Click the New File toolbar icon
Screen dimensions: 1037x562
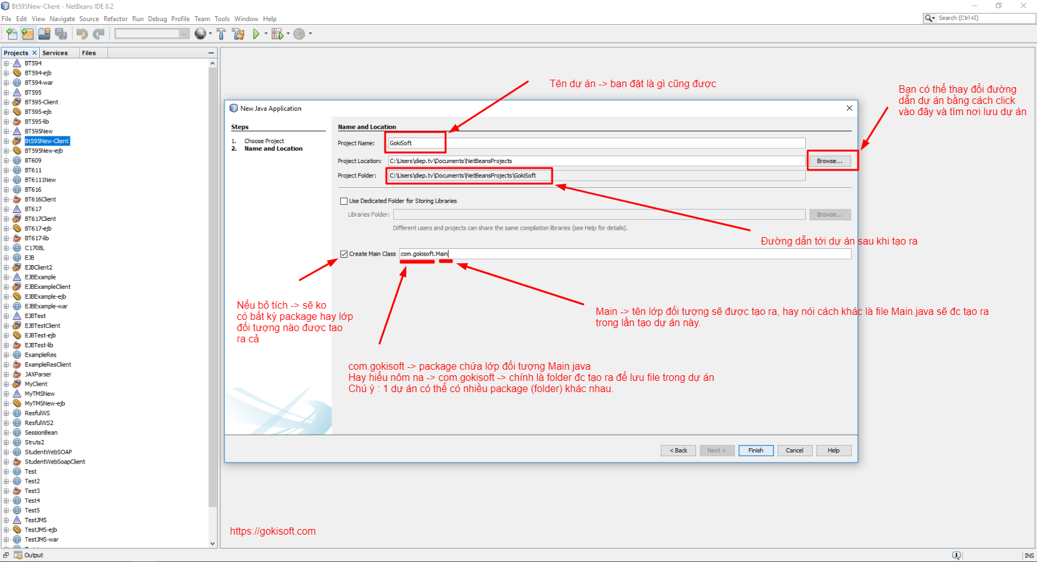coord(11,34)
